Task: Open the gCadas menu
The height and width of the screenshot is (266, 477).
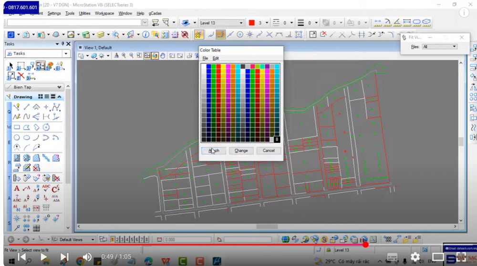Action: click(x=155, y=13)
